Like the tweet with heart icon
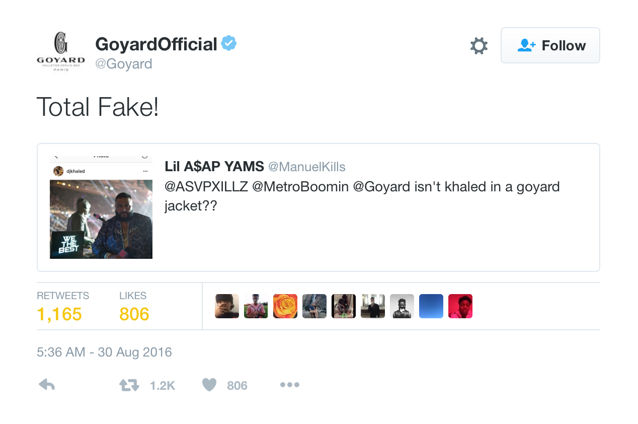Image resolution: width=638 pixels, height=424 pixels. (x=209, y=385)
